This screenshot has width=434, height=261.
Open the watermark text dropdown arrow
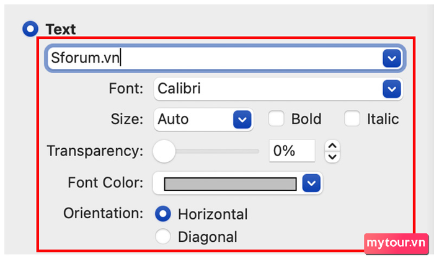click(x=392, y=58)
